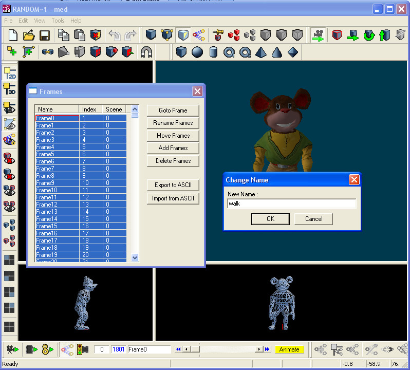
Task: Jump to the first frame with the double-left arrow
Action: tap(178, 349)
